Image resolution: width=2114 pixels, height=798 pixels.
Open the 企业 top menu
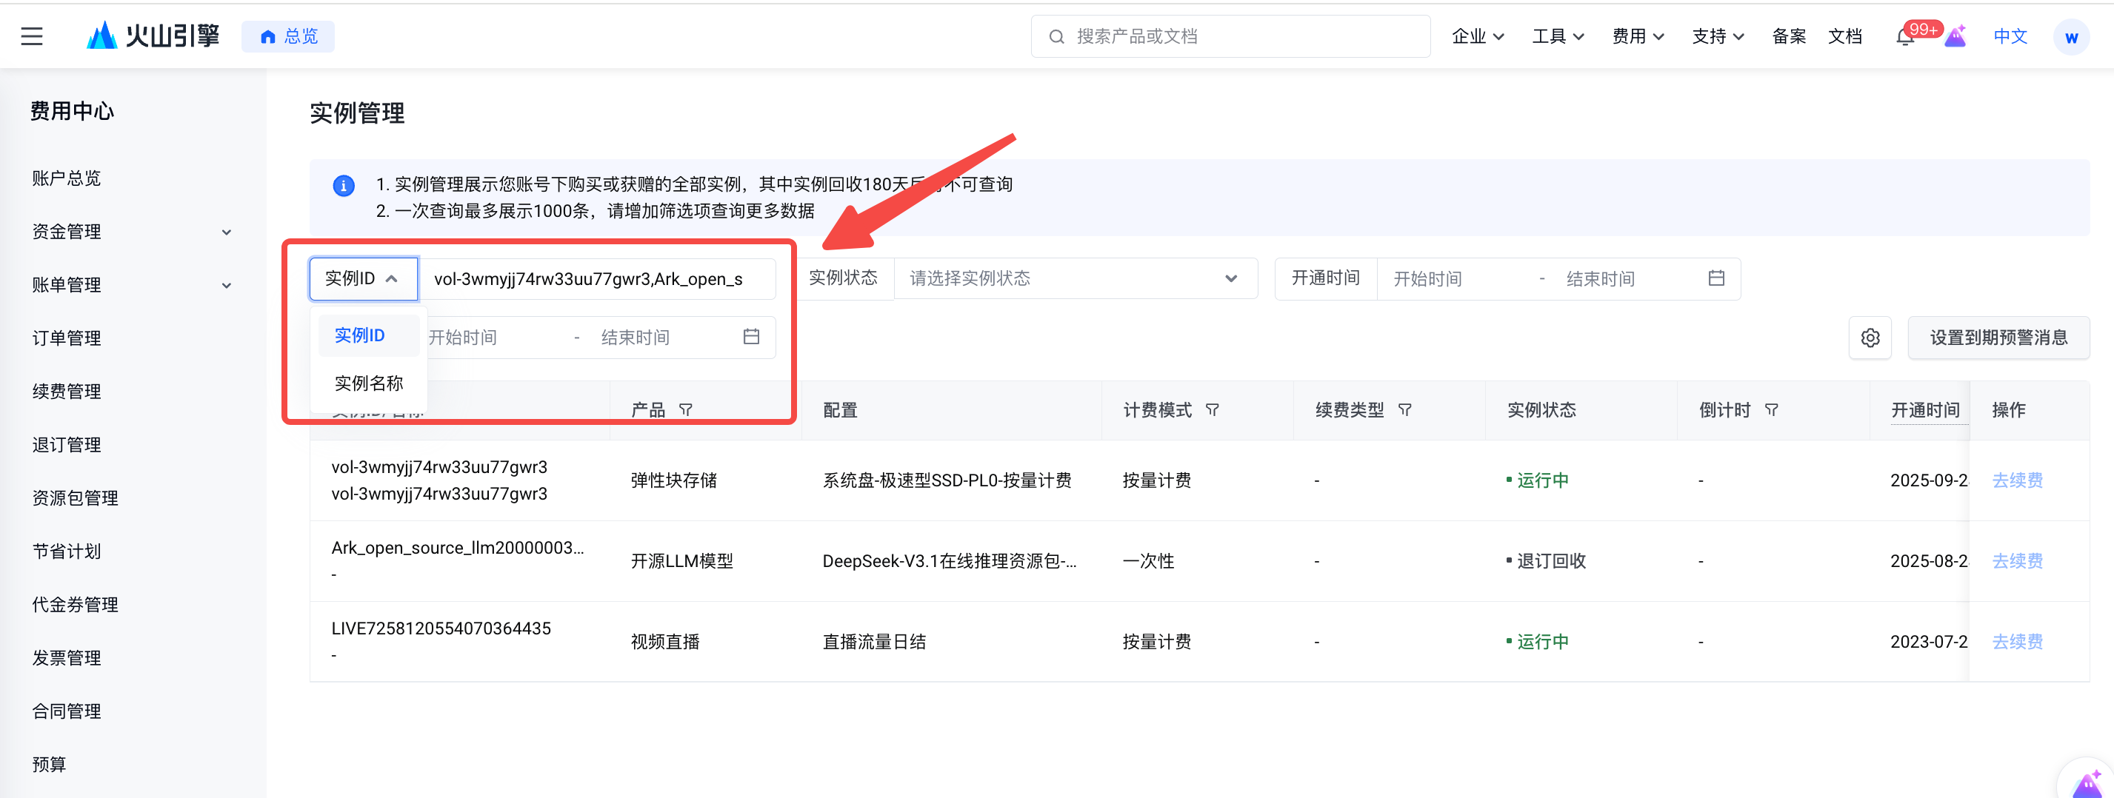tap(1477, 36)
